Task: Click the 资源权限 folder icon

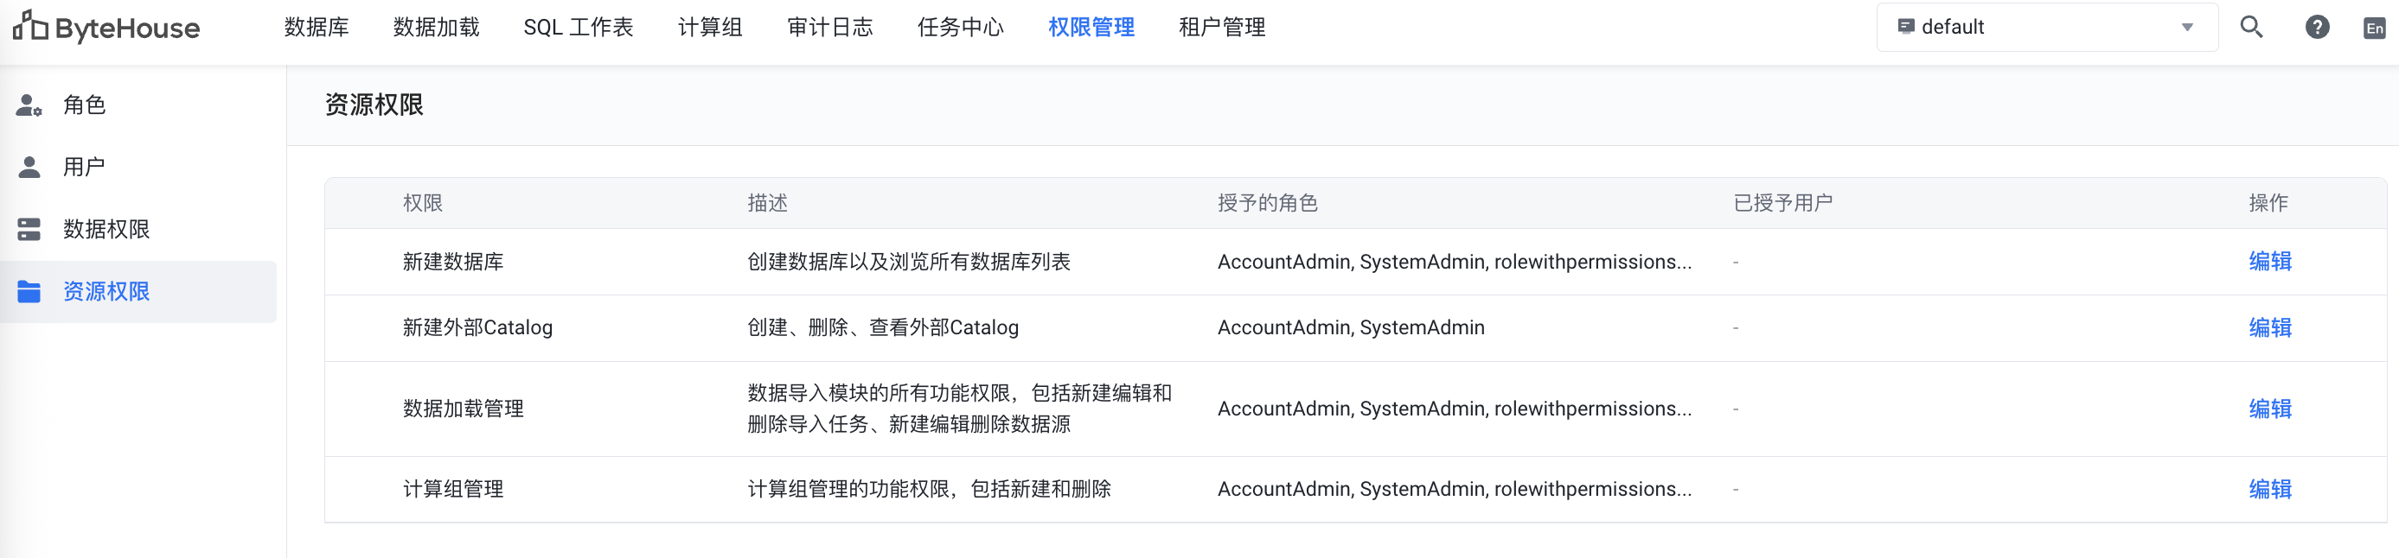Action: pos(29,292)
